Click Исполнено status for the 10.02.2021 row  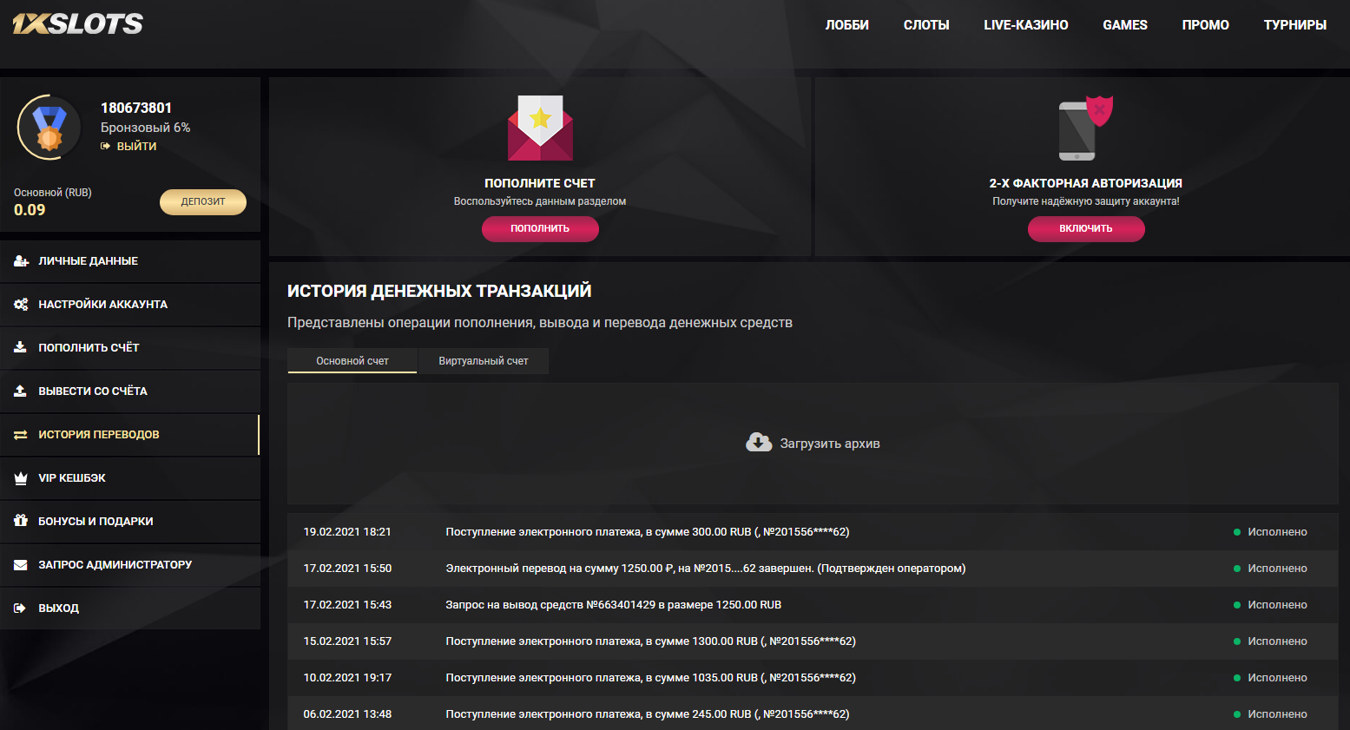(1277, 678)
